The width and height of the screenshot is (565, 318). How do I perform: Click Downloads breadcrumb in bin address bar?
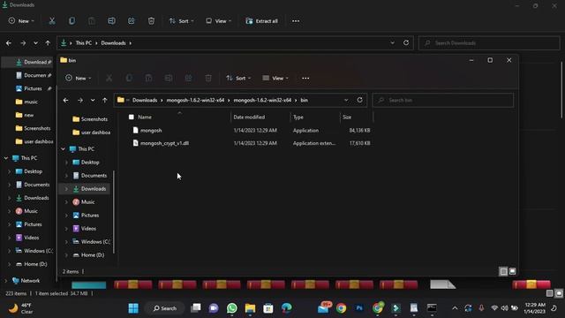pos(145,100)
